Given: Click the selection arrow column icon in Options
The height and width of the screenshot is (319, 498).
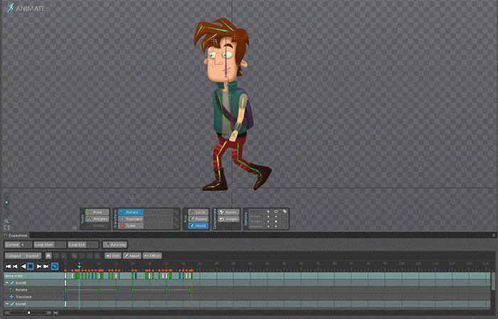Looking at the screenshot, I should pos(268,211).
